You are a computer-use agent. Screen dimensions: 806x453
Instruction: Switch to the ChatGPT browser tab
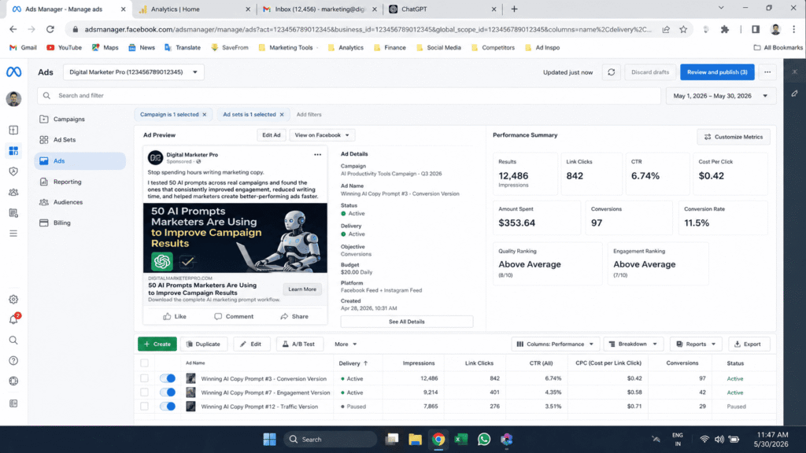(442, 9)
